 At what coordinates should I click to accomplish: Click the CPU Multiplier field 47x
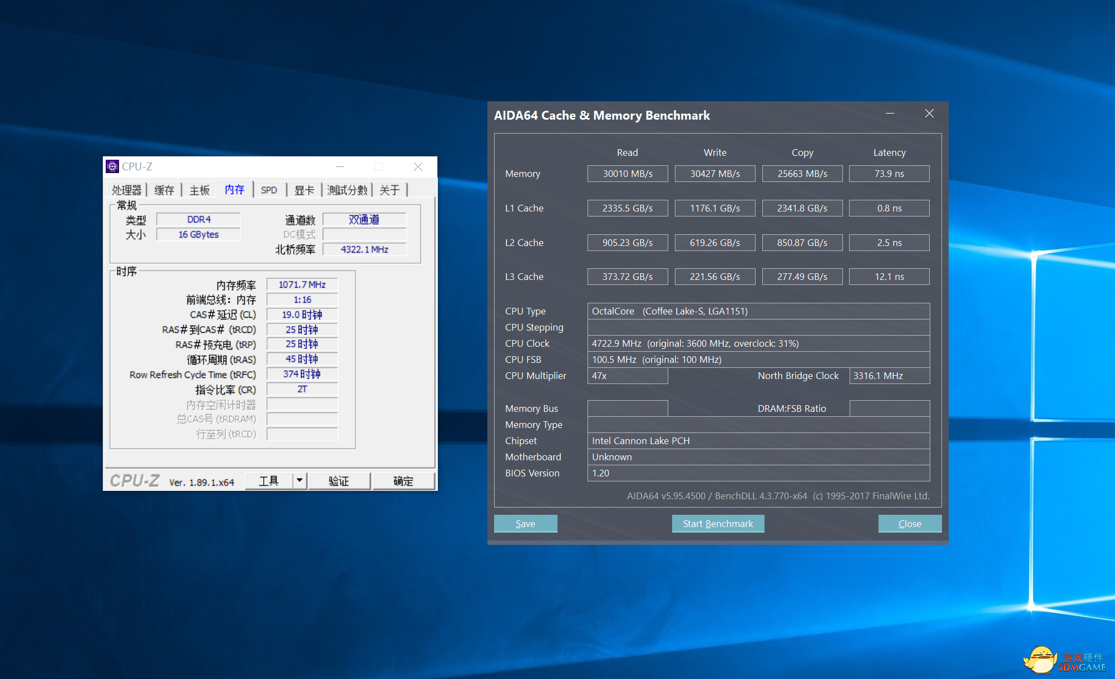tap(628, 376)
